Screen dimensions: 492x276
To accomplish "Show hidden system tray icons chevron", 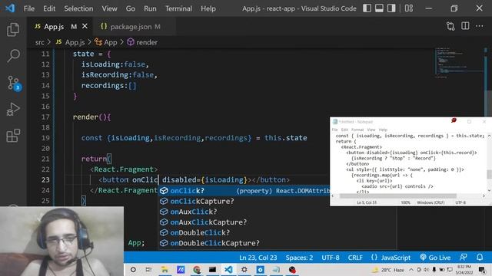I will point(411,269).
